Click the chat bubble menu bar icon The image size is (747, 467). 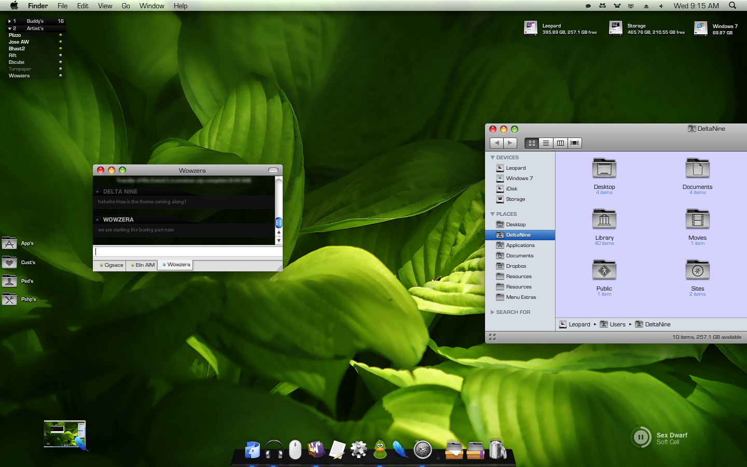pyautogui.click(x=588, y=6)
